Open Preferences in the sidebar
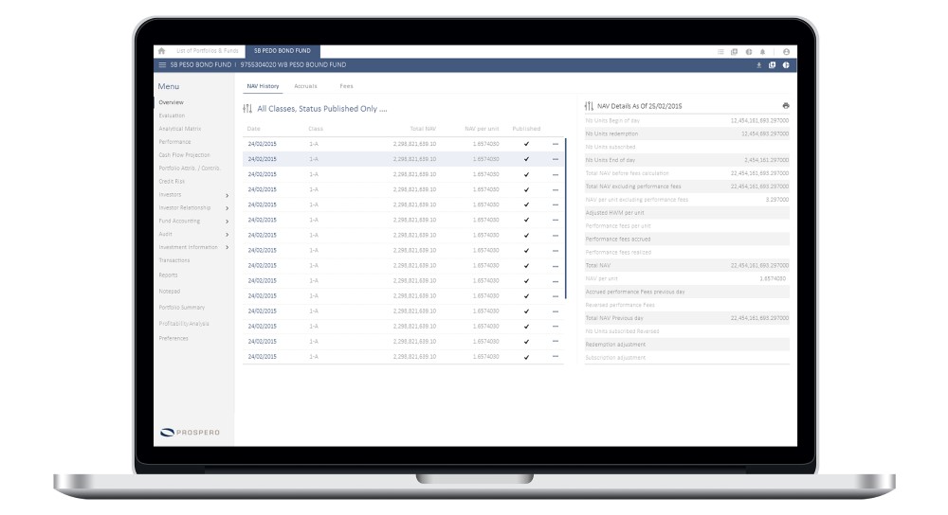Image resolution: width=948 pixels, height=515 pixels. [173, 339]
